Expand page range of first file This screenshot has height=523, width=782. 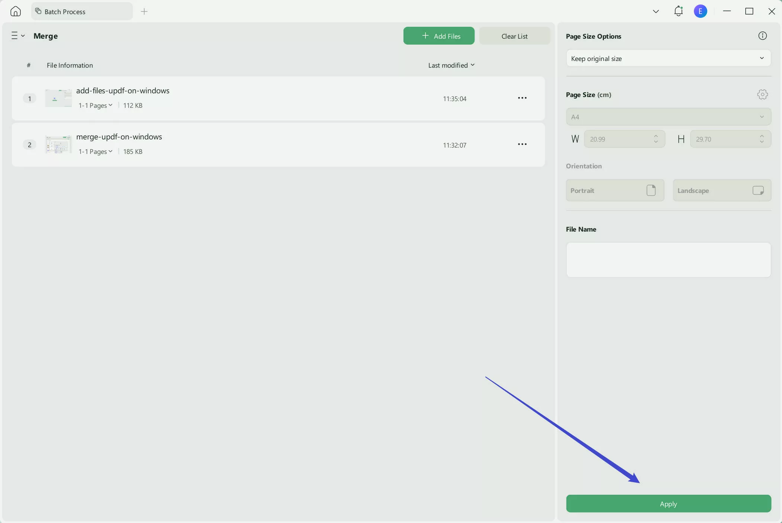pyautogui.click(x=95, y=106)
